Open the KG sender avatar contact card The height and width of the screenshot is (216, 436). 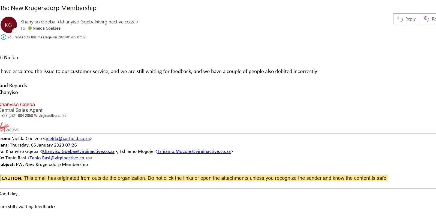[x=8, y=25]
